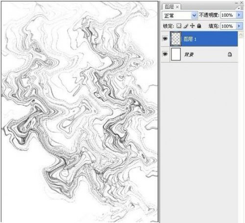245x223 pixels.
Task: Open the 填充 slider arrow
Action: pos(239,26)
